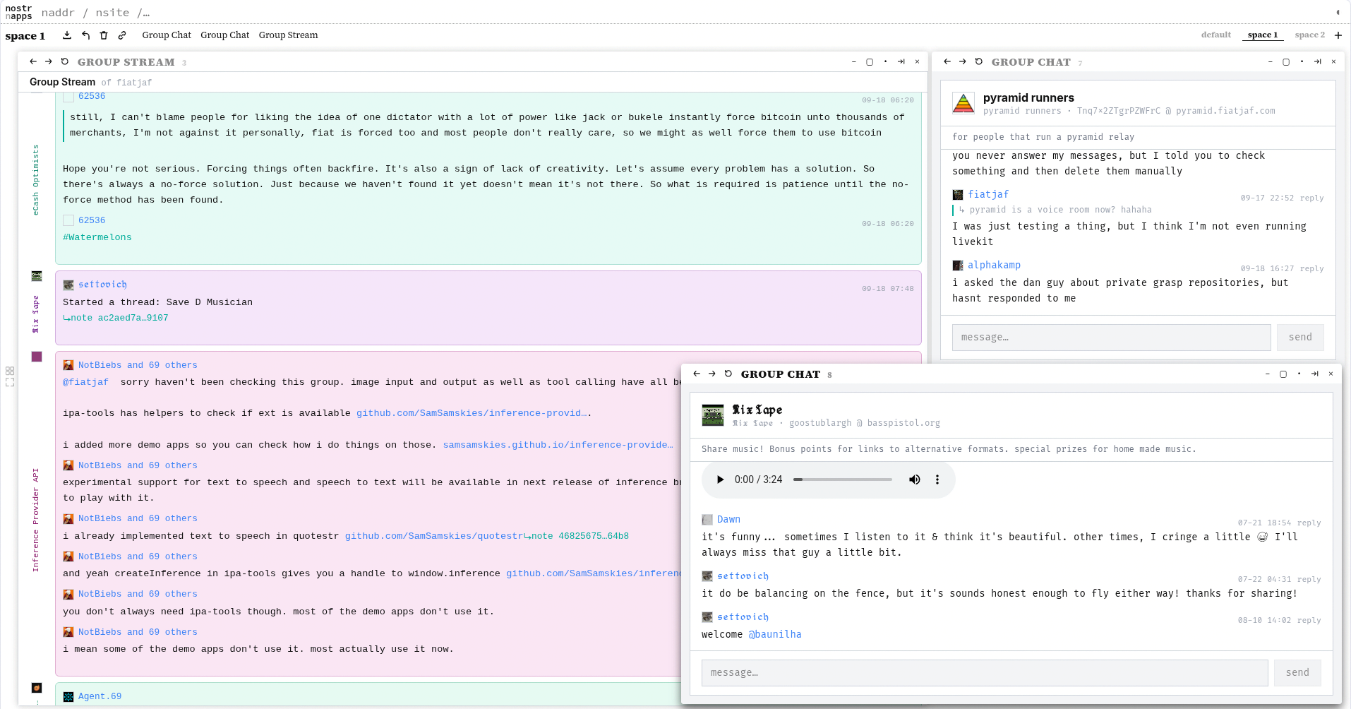Send message in pyramid runners chat

[1300, 338]
